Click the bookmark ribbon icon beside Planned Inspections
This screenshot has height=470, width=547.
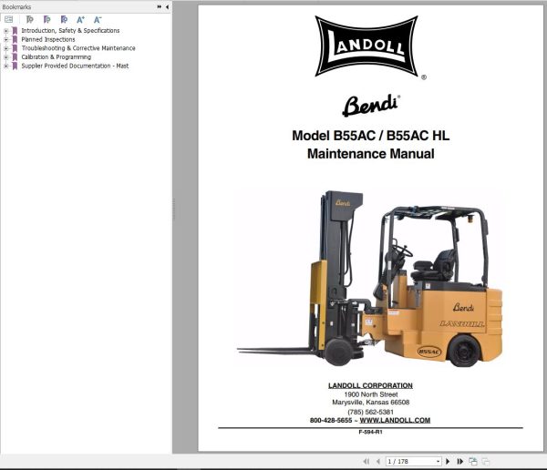pyautogui.click(x=15, y=39)
